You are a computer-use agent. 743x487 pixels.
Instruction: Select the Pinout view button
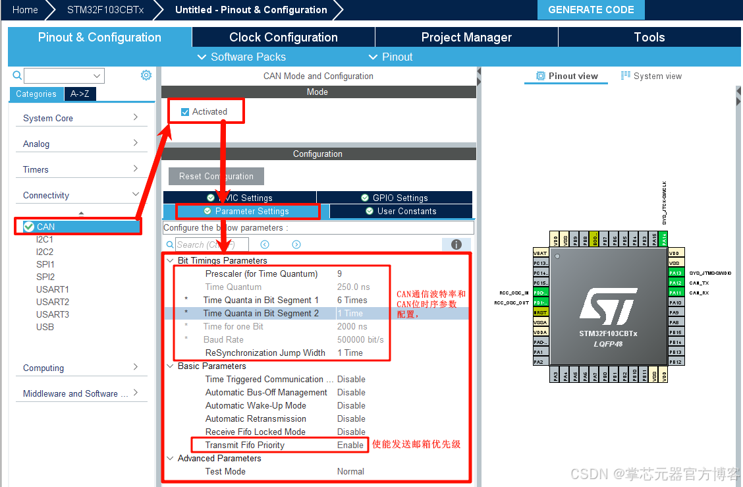coord(567,76)
